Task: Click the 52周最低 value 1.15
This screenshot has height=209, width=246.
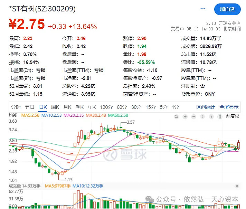Action: point(38,94)
